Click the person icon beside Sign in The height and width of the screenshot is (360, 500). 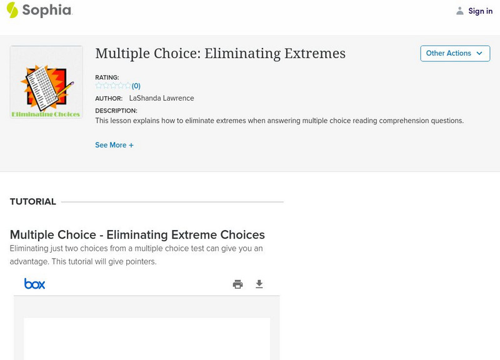[x=460, y=11]
